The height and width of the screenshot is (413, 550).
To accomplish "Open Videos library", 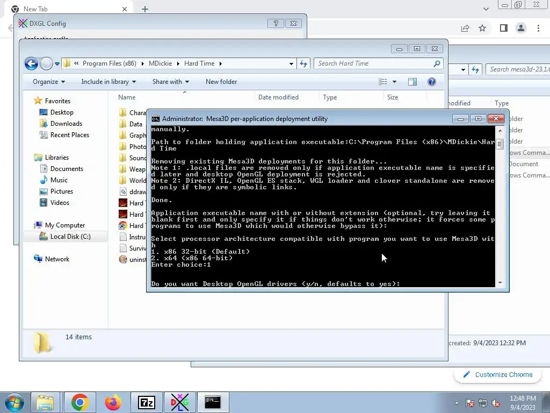I will tap(60, 203).
